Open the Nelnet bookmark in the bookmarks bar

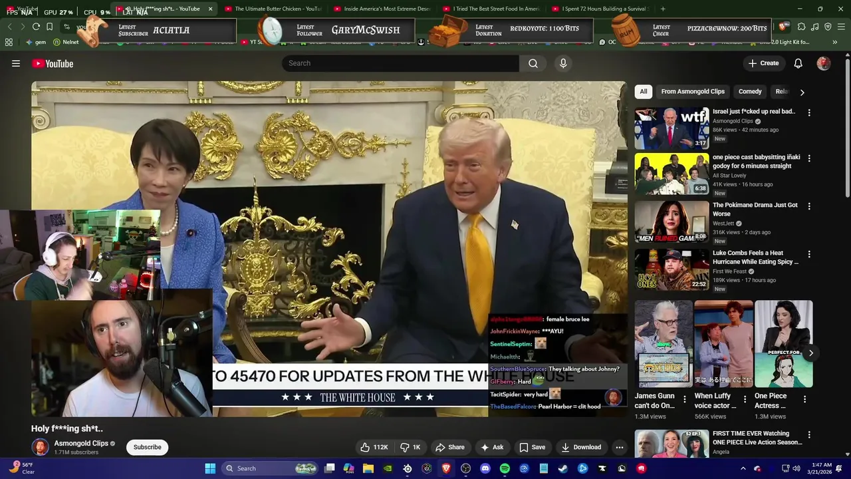tap(66, 42)
